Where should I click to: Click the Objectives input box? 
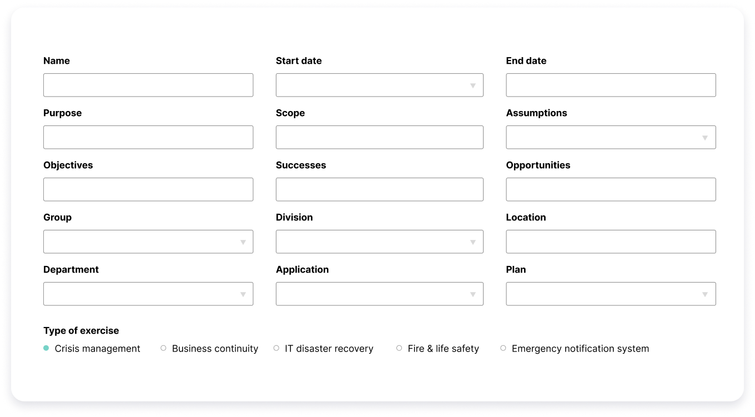pyautogui.click(x=148, y=189)
